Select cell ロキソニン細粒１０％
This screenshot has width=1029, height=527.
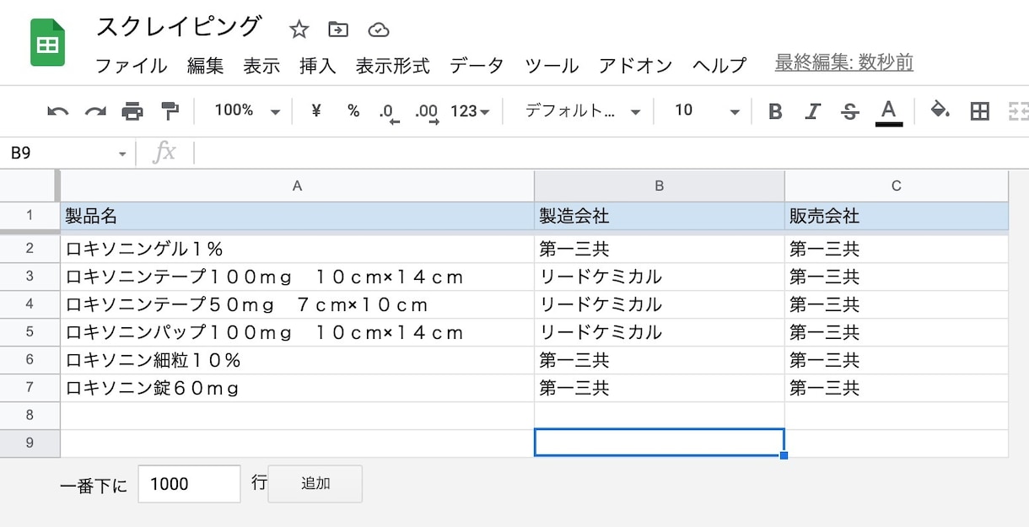pyautogui.click(x=297, y=360)
